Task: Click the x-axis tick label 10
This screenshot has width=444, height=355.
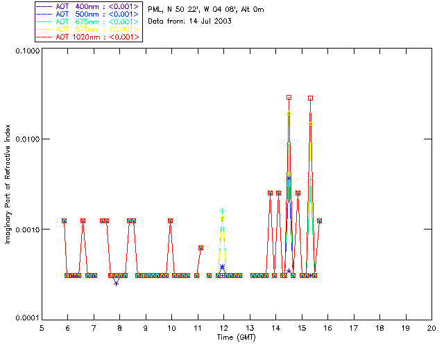Action: click(x=171, y=328)
